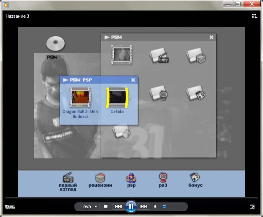Play the highlighted Gekido film thumbnail

[117, 98]
